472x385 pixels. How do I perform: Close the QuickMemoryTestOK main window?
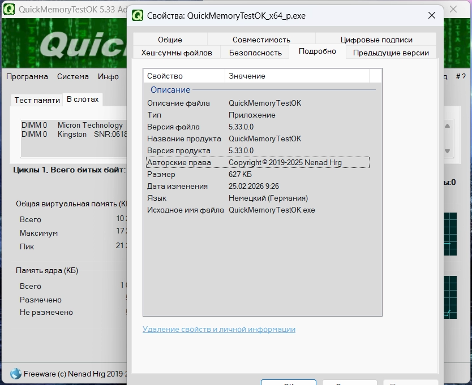tap(453, 9)
